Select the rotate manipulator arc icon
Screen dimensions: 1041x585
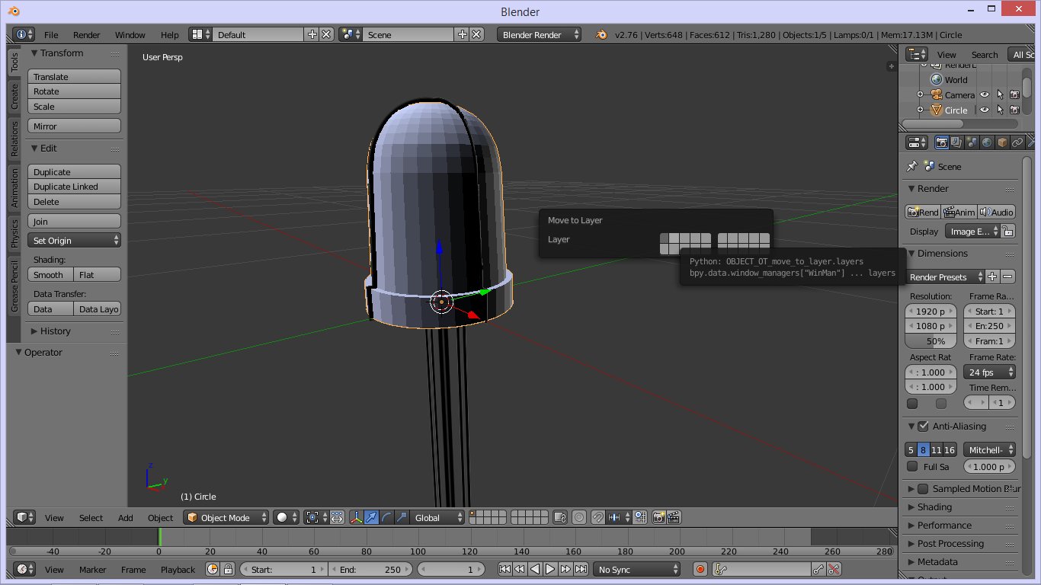tap(386, 517)
